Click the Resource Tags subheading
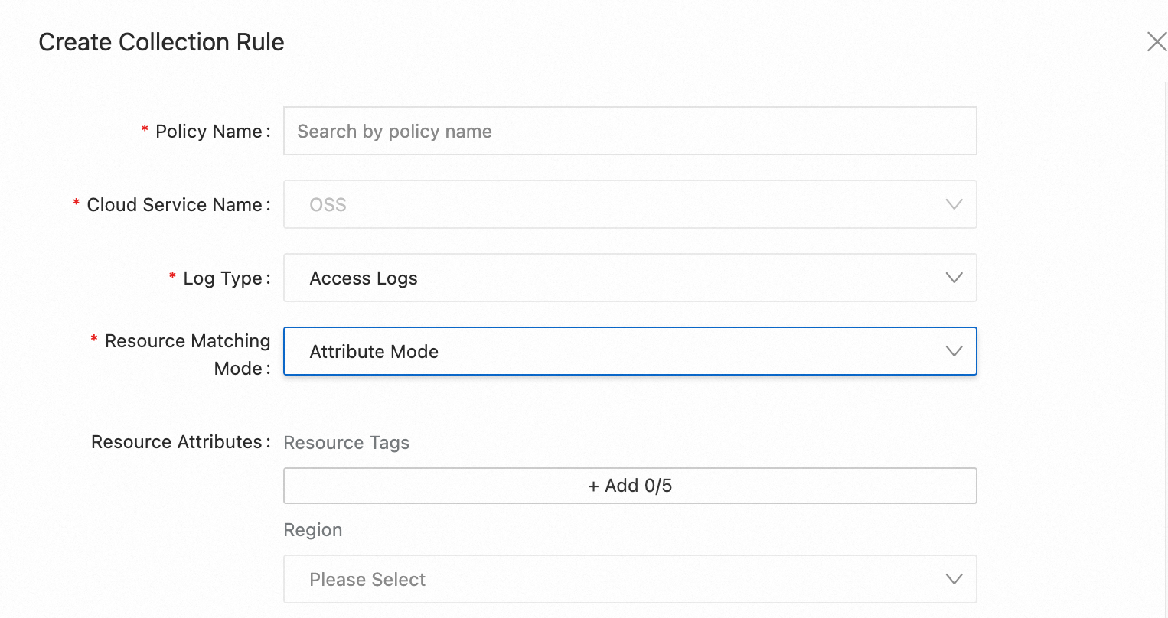The width and height of the screenshot is (1168, 618). tap(346, 443)
